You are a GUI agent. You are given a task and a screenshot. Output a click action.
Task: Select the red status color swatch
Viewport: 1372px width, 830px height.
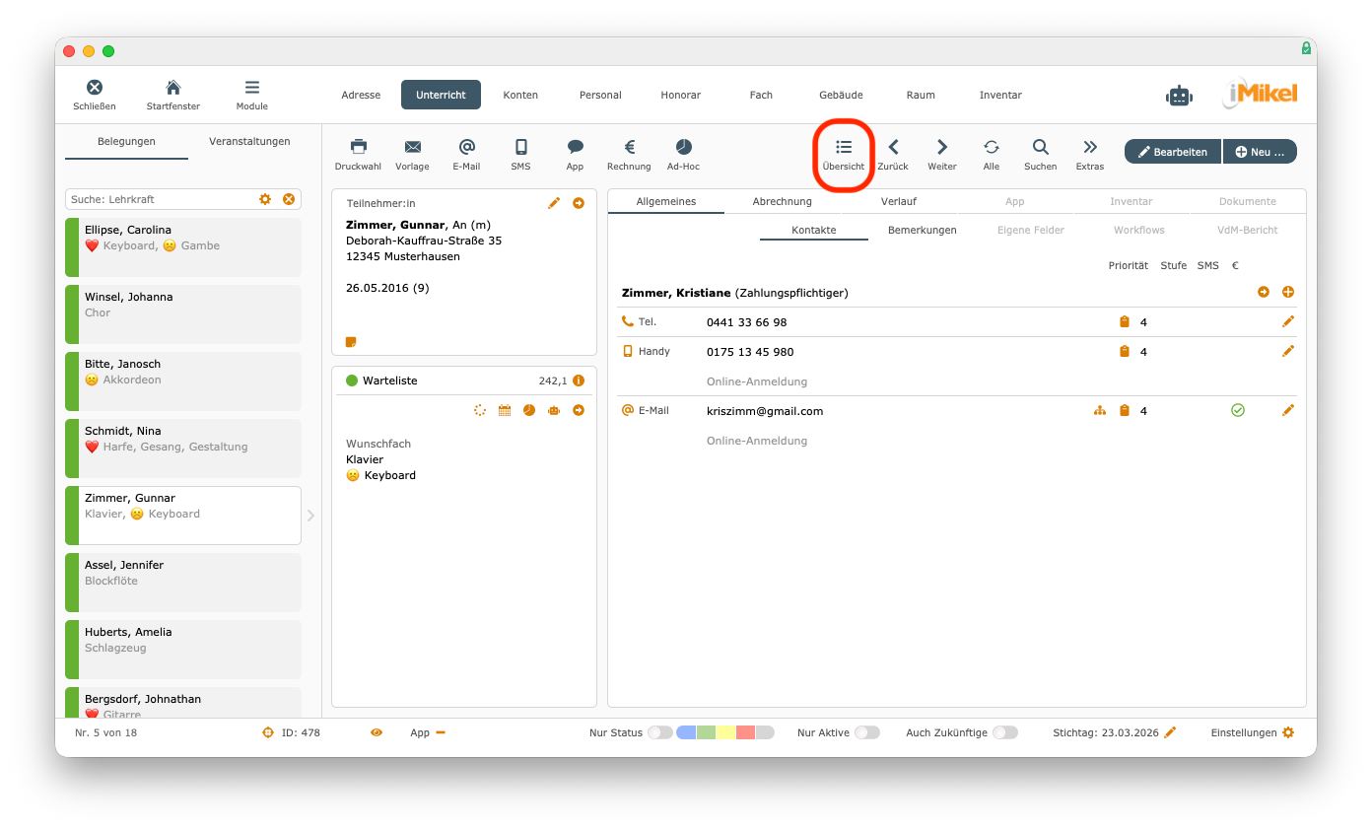click(745, 732)
